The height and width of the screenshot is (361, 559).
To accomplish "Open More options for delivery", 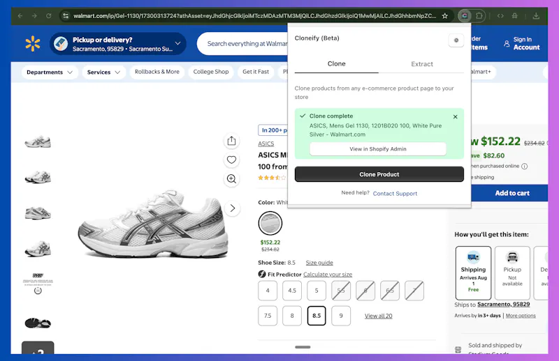I will [x=521, y=316].
